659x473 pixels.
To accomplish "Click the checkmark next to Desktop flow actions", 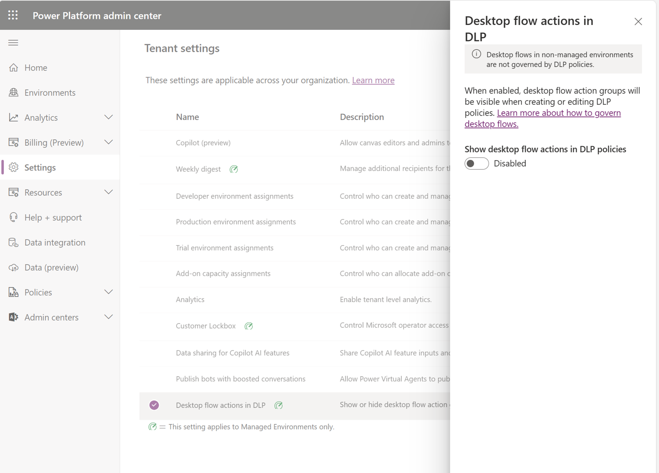I will [x=154, y=405].
